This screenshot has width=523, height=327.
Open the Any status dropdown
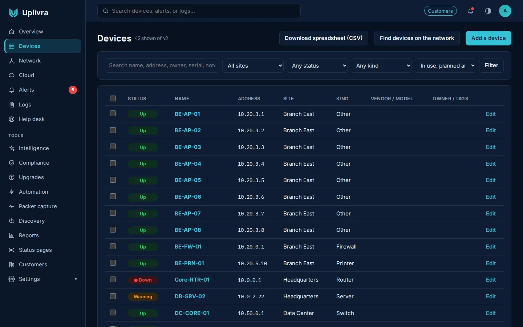coord(317,65)
